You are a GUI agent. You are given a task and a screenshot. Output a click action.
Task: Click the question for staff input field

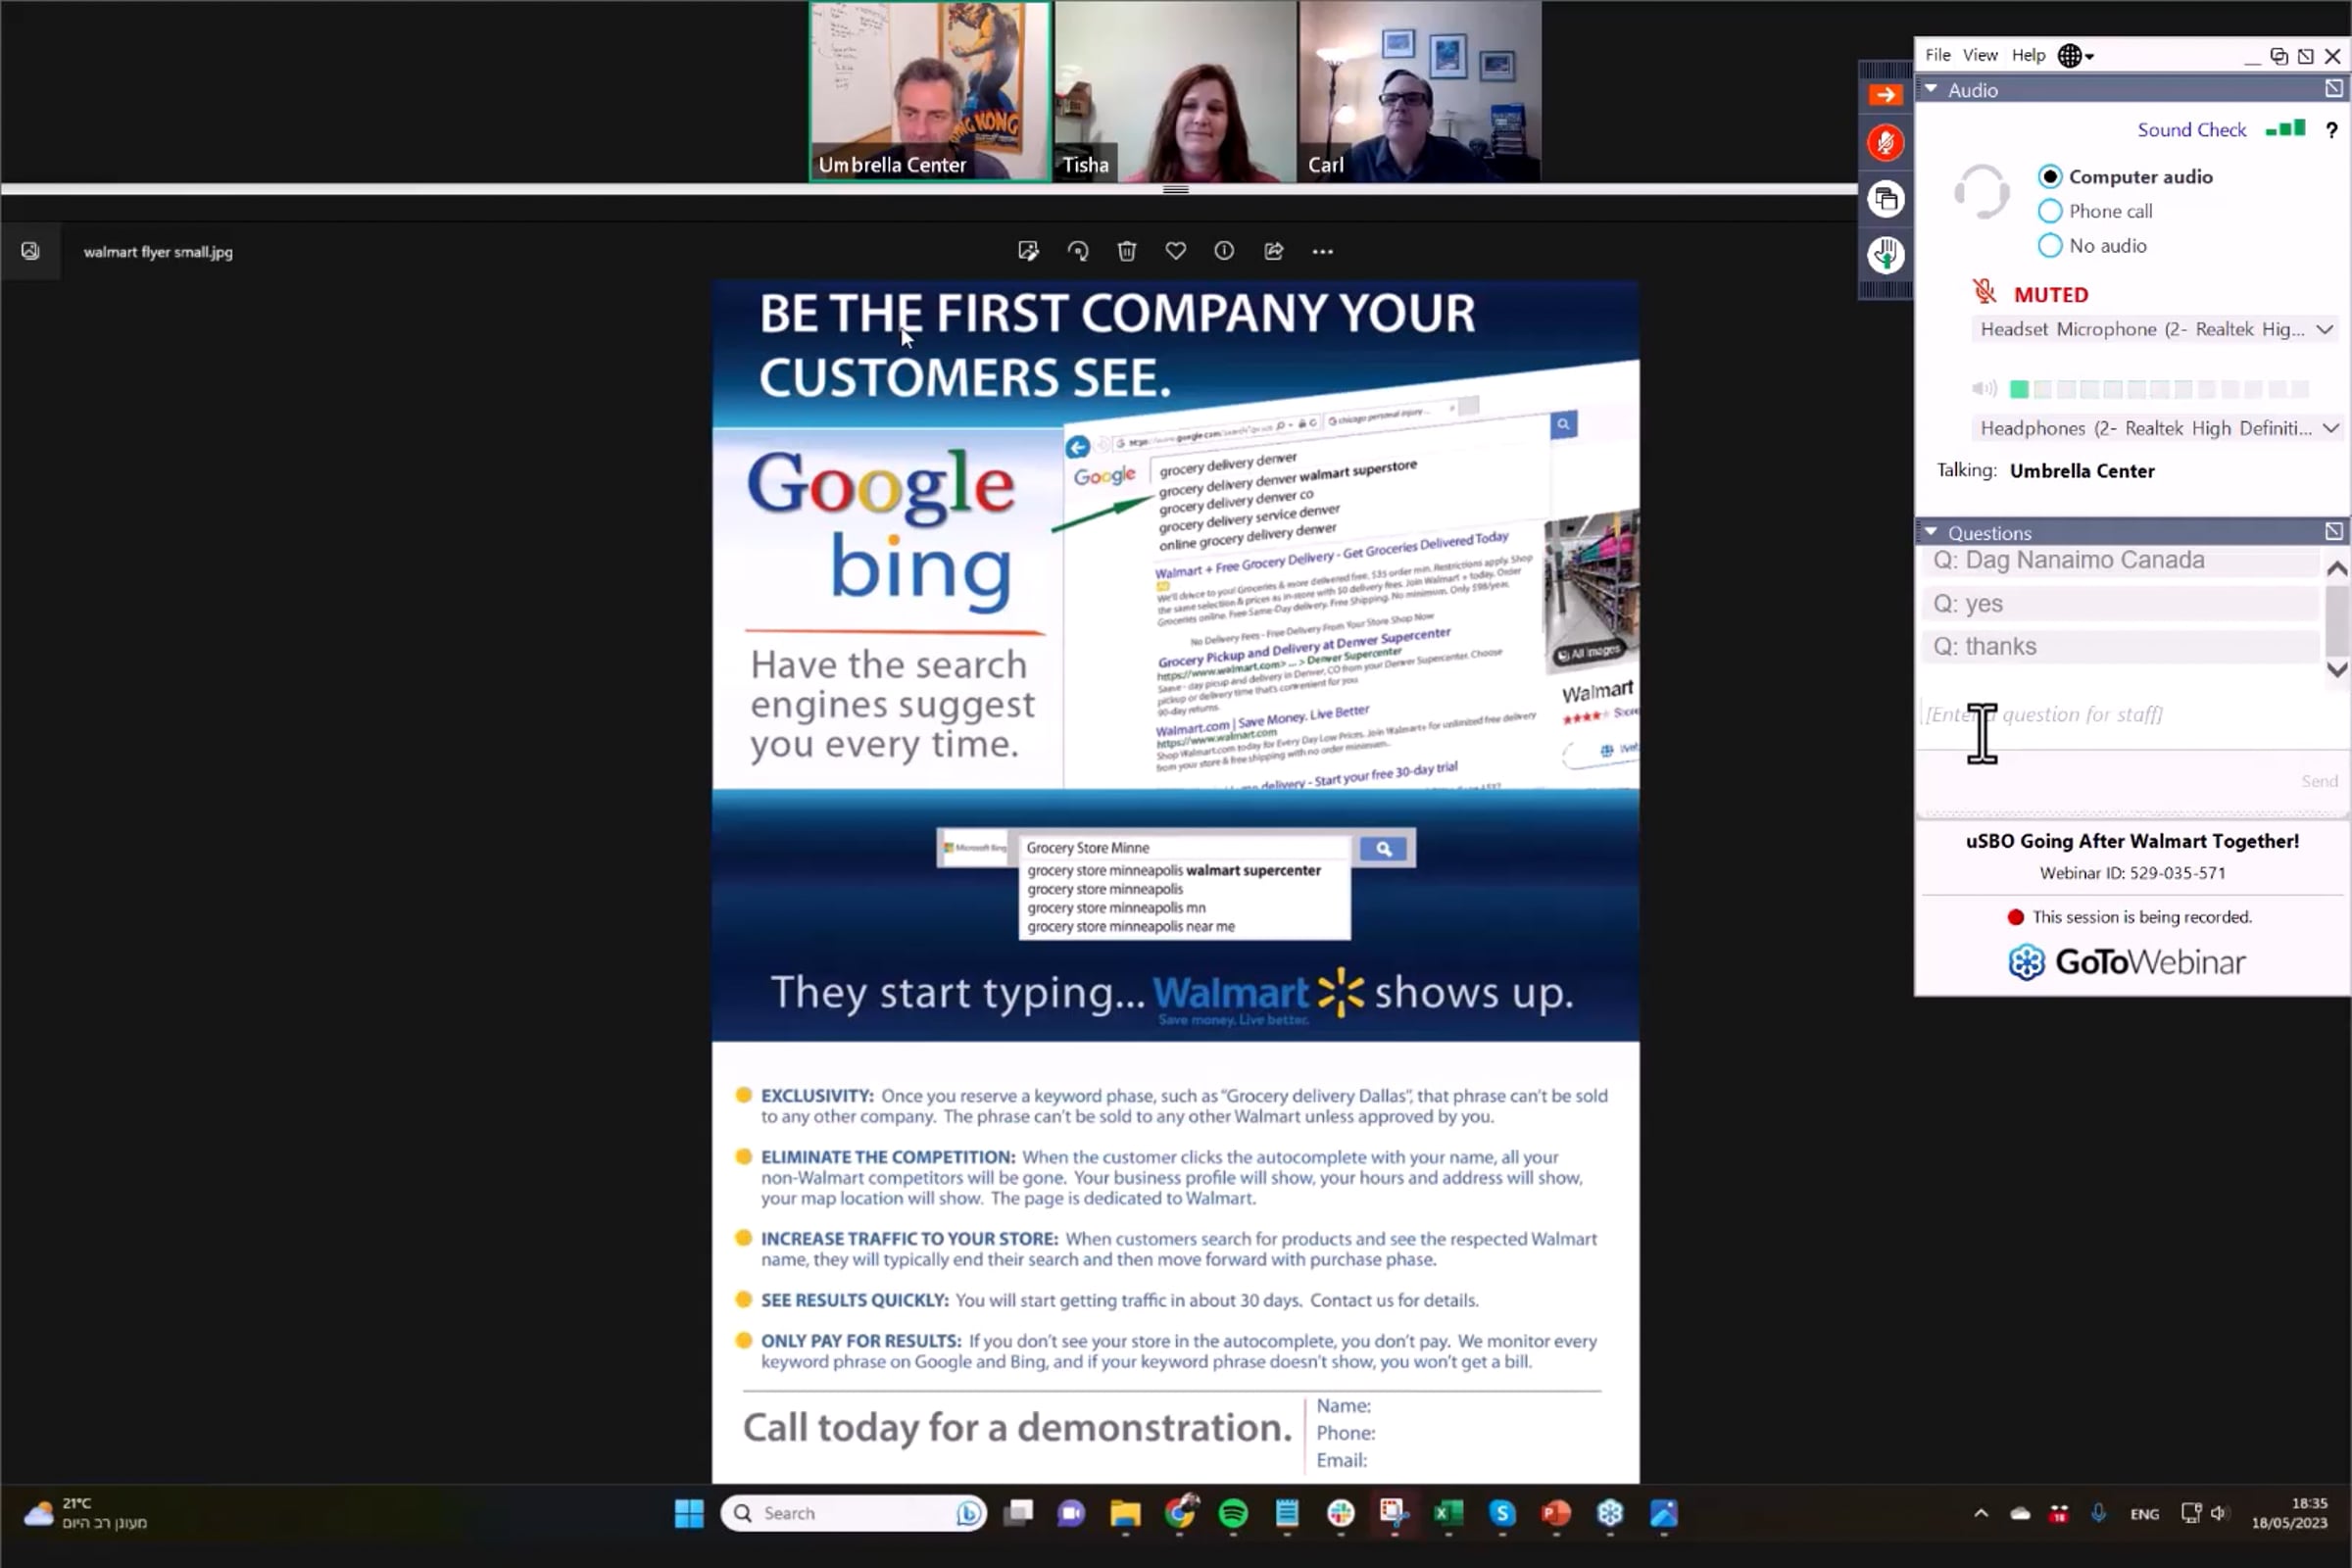pos(2100,715)
